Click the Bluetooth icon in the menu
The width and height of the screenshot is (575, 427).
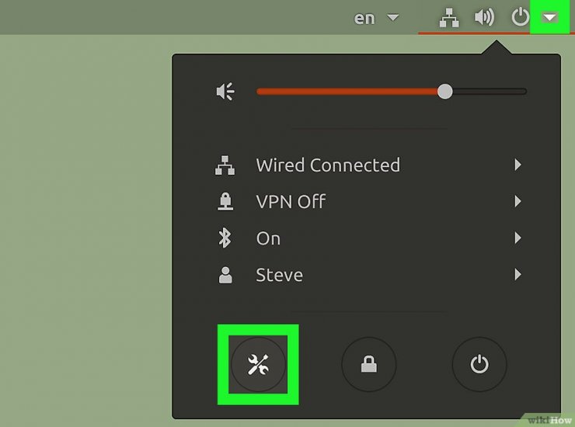225,238
